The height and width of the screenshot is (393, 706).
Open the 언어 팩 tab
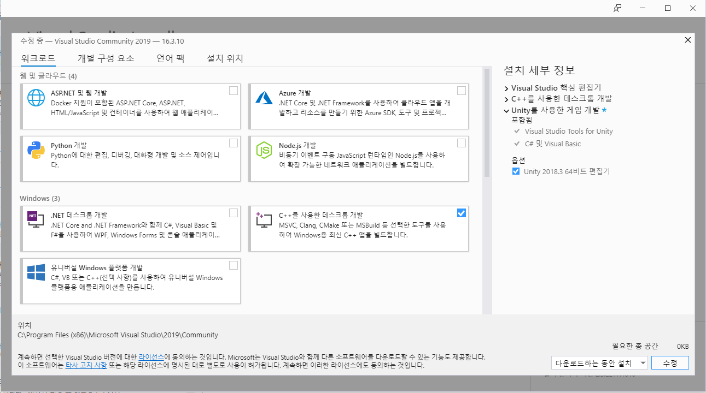point(170,58)
